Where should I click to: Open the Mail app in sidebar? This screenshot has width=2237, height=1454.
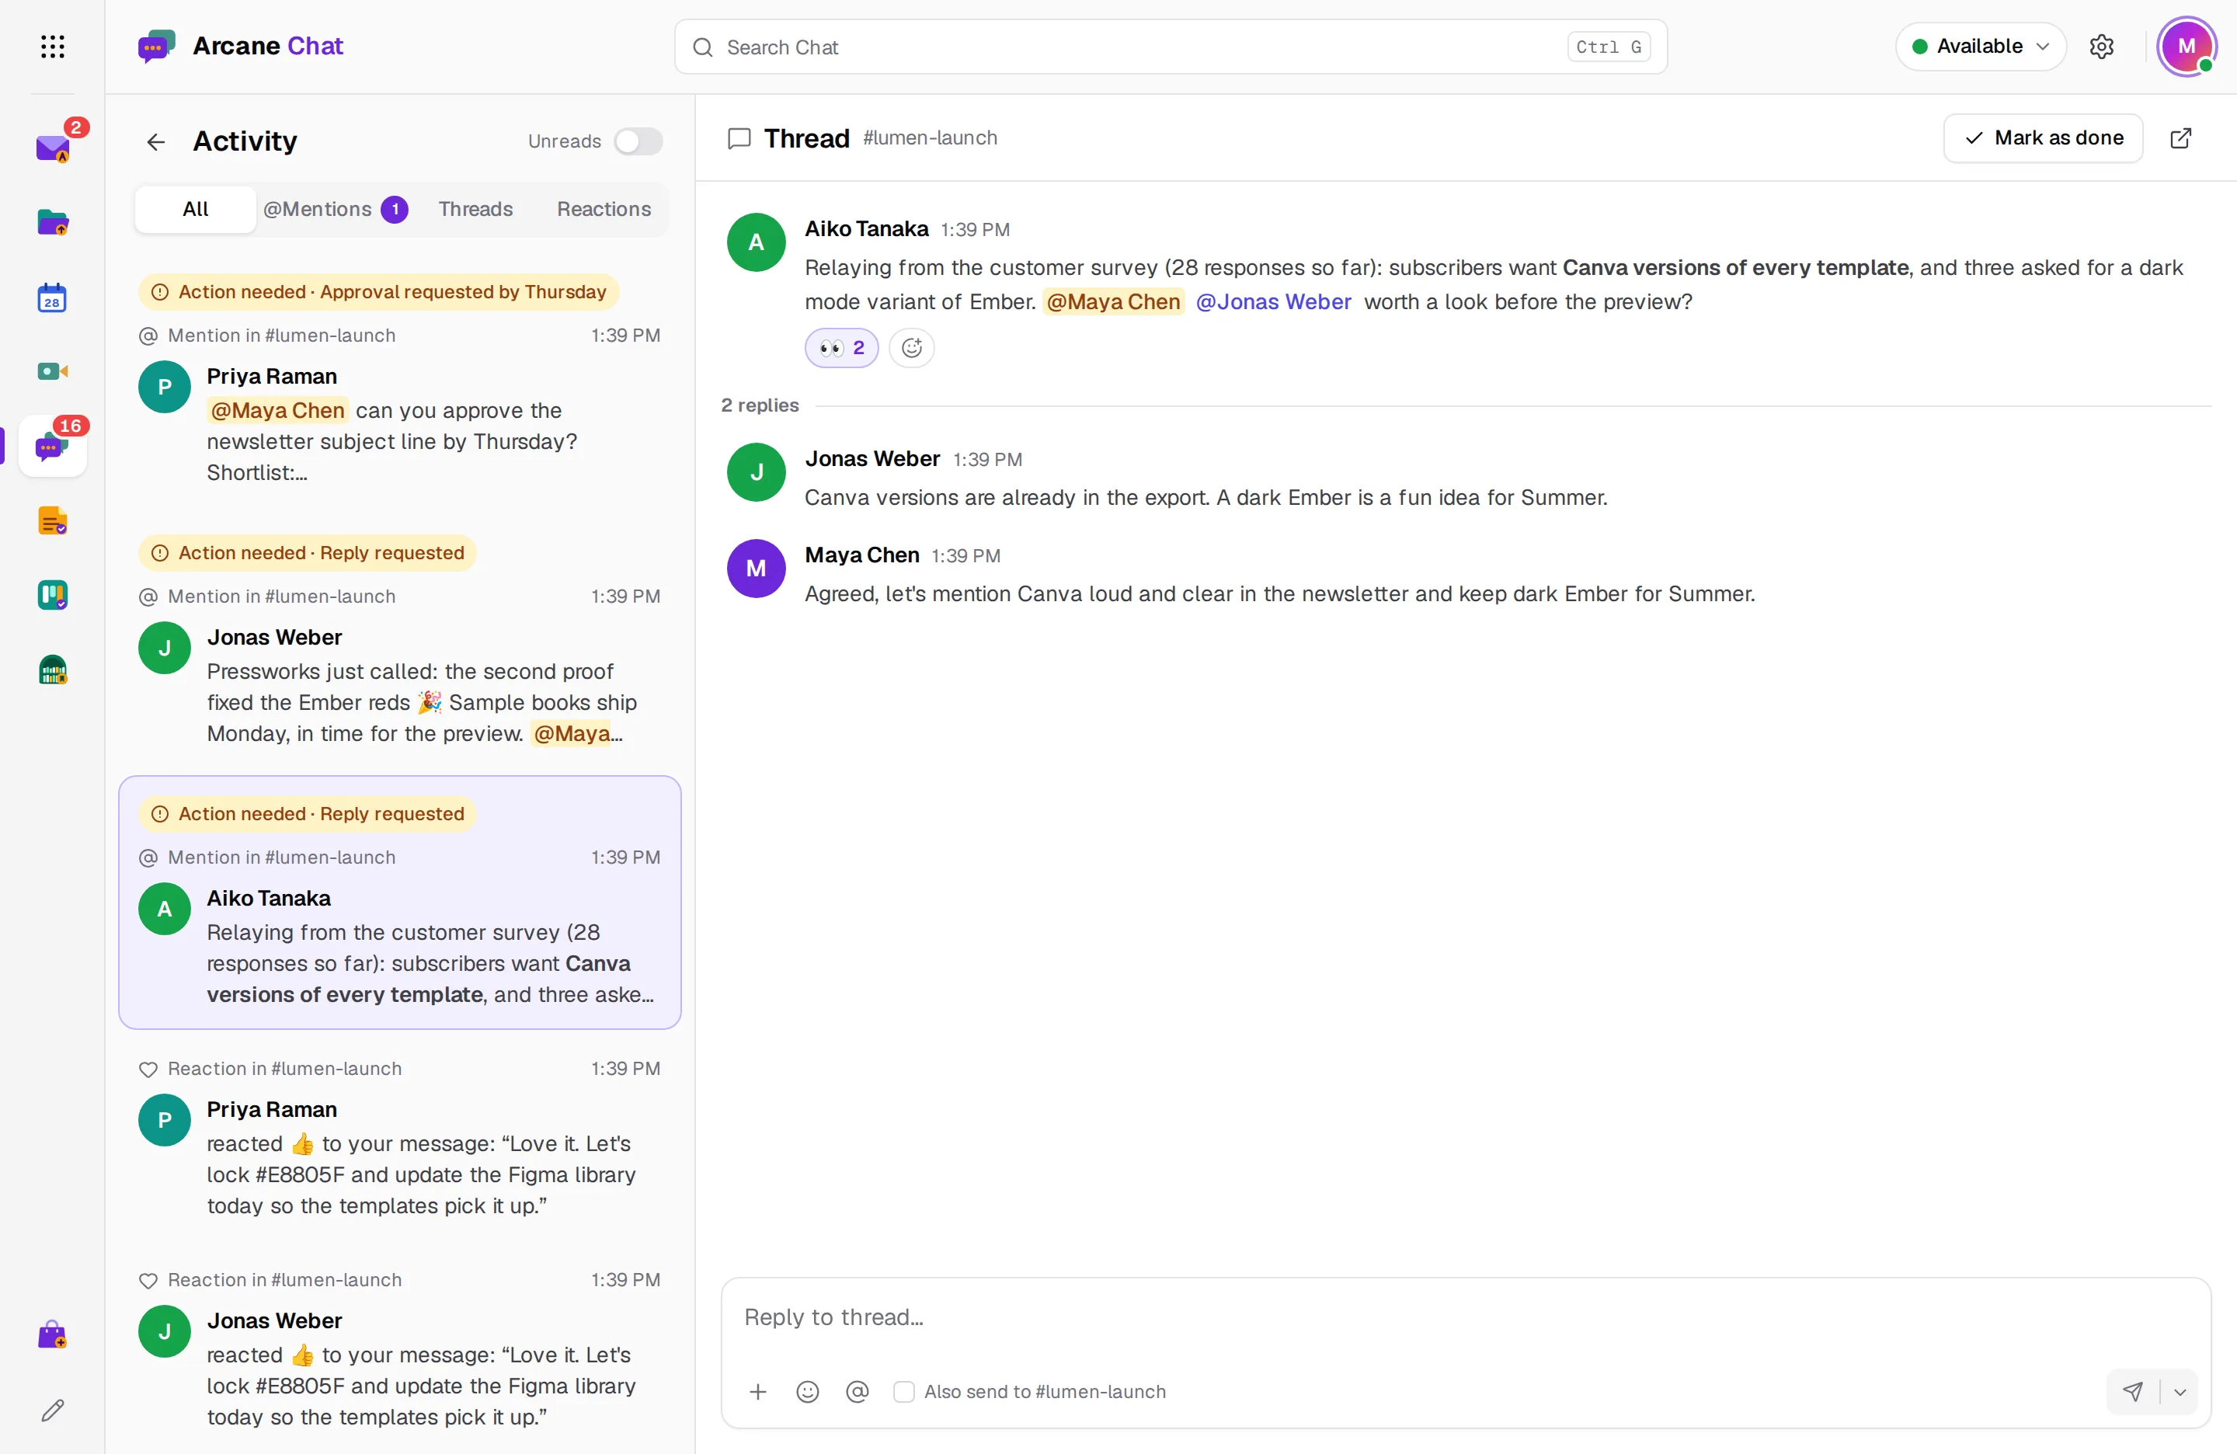click(53, 148)
